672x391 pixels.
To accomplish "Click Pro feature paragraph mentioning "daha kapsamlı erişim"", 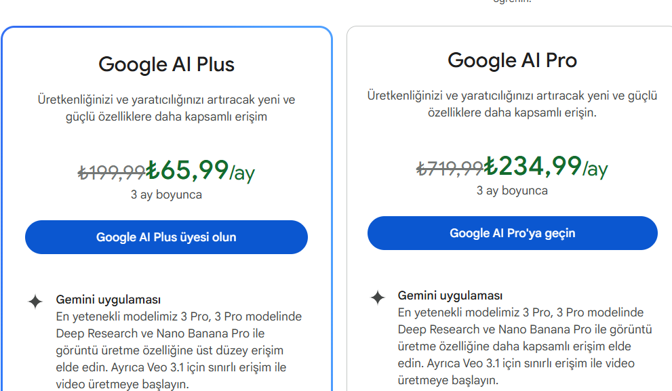I will (x=525, y=346).
